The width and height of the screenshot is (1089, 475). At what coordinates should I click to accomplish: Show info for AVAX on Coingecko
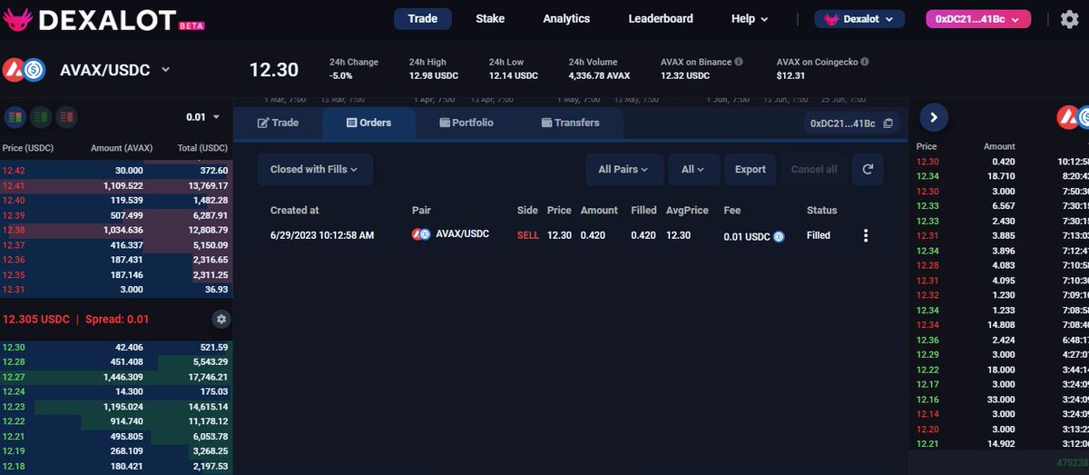(x=865, y=62)
